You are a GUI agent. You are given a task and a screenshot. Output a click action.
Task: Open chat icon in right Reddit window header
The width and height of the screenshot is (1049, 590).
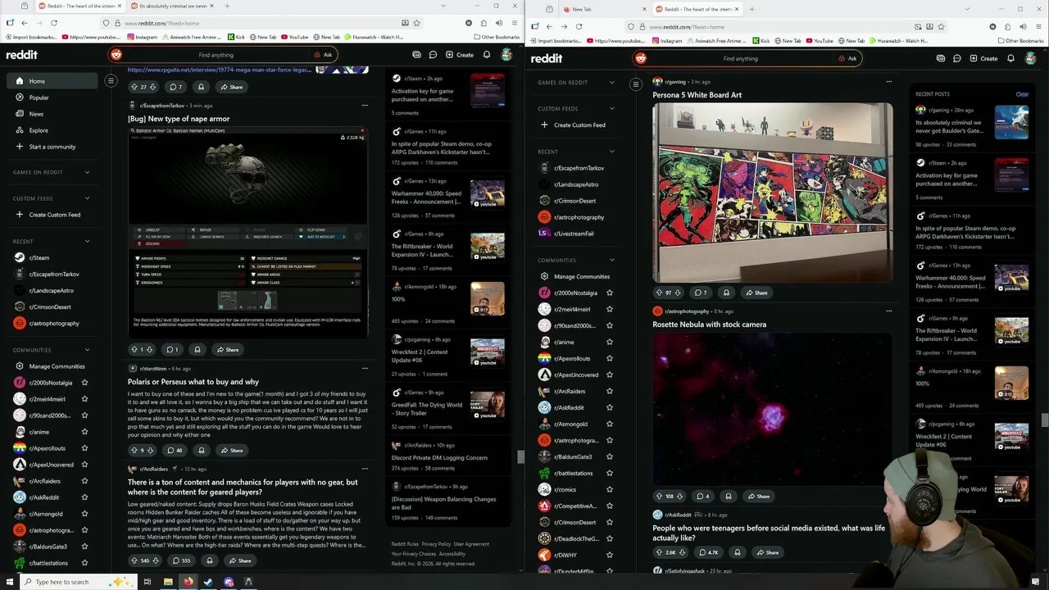point(957,58)
